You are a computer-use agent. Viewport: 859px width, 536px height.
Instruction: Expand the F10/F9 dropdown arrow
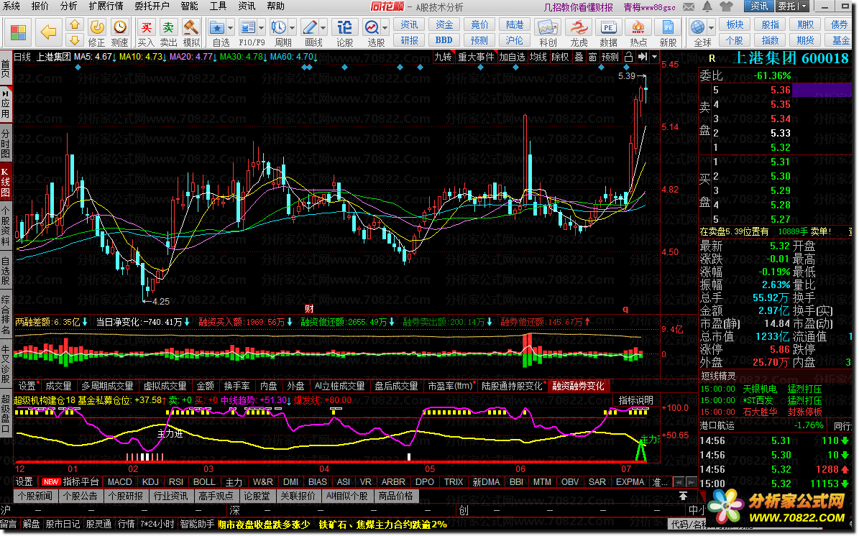point(262,27)
